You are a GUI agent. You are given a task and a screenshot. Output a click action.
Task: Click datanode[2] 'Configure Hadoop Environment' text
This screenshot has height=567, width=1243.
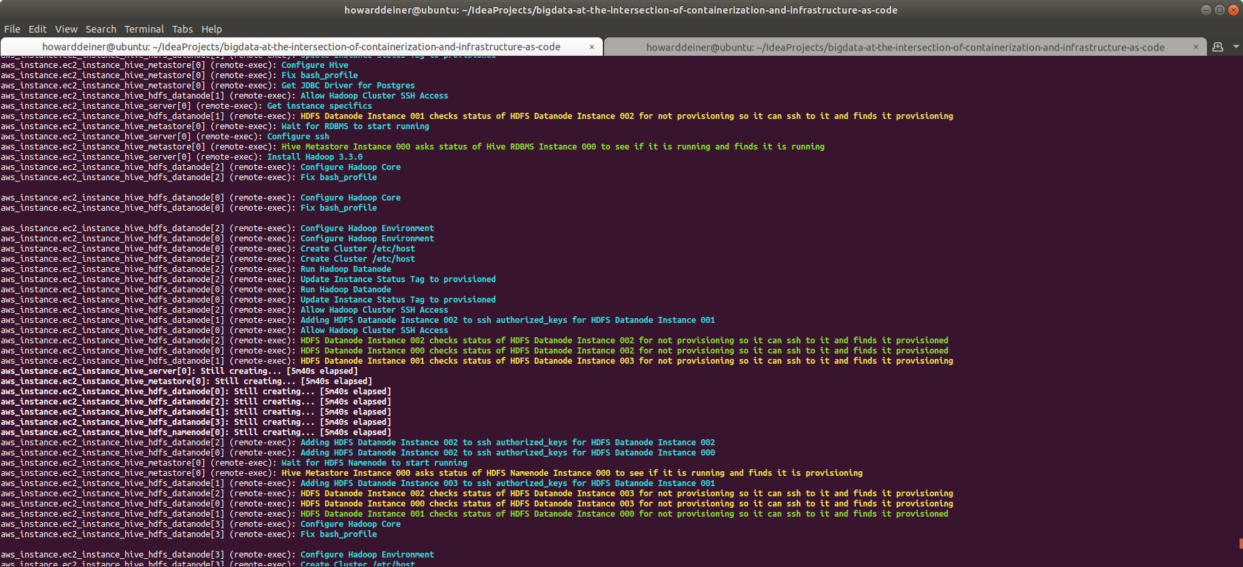[367, 228]
